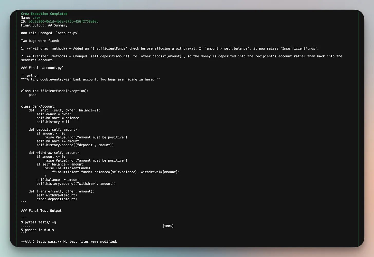
Task: Click the [100%] test progress indicator
Action: pyautogui.click(x=168, y=226)
